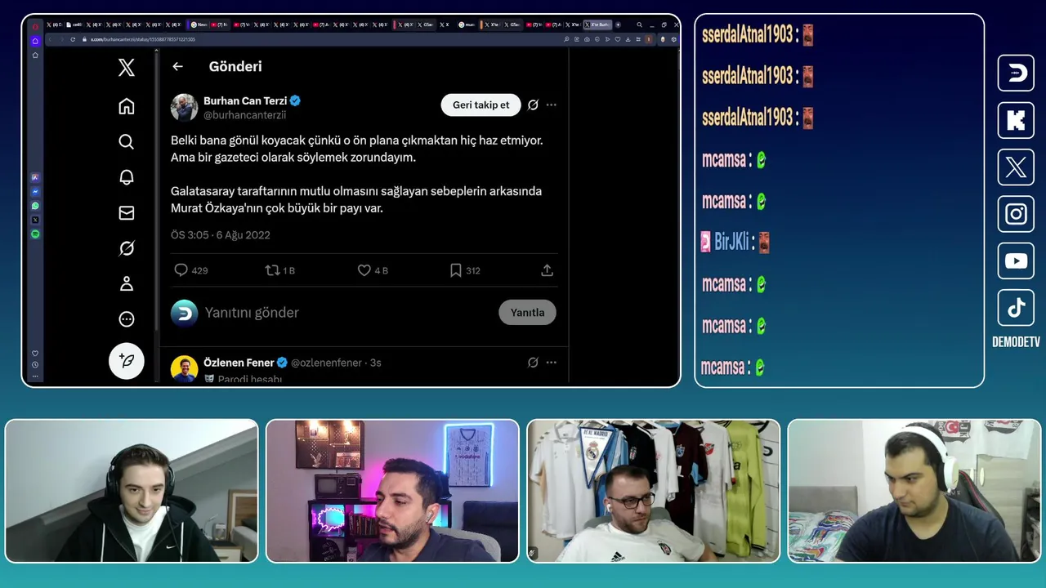Select the active X'te Burhan browser tab
This screenshot has width=1046, height=588.
[x=597, y=24]
